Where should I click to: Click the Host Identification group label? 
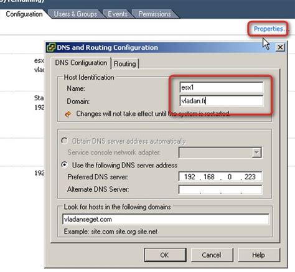point(89,77)
